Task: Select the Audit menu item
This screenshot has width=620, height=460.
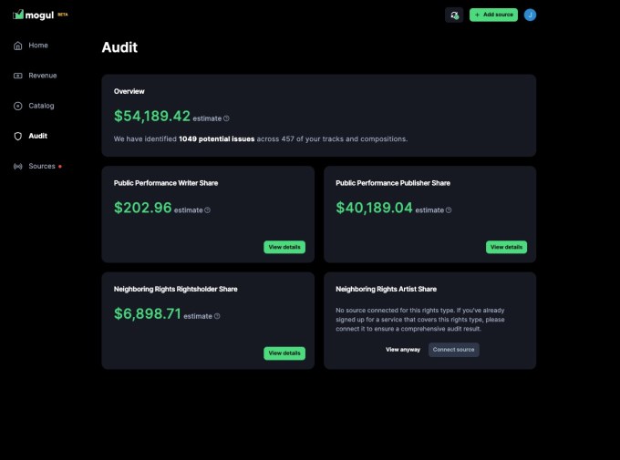Action: tap(37, 136)
